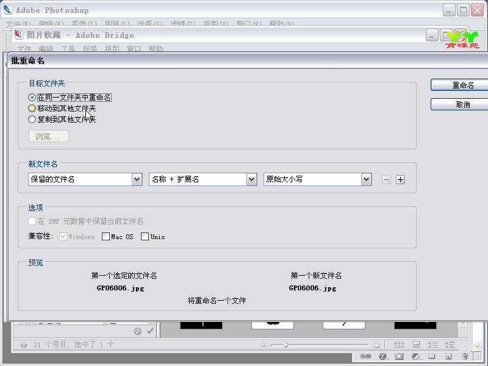Switch Bridge to thumbnails view
The height and width of the screenshot is (366, 488).
[x=399, y=345]
